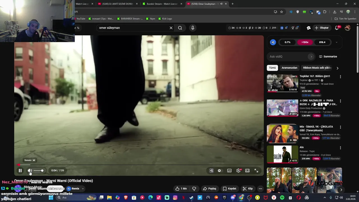
Task: Expand the vidIQ score panel chevron
Action: (x=337, y=42)
